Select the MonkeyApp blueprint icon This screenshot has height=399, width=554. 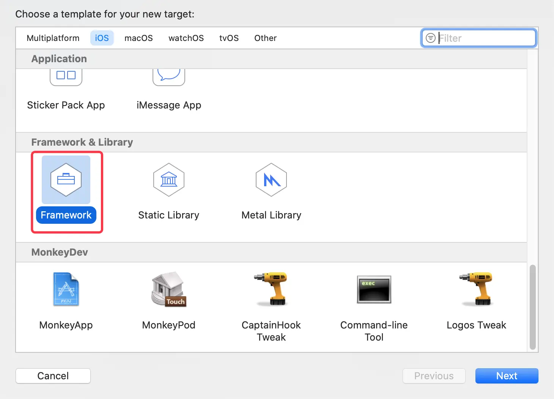[x=66, y=289]
